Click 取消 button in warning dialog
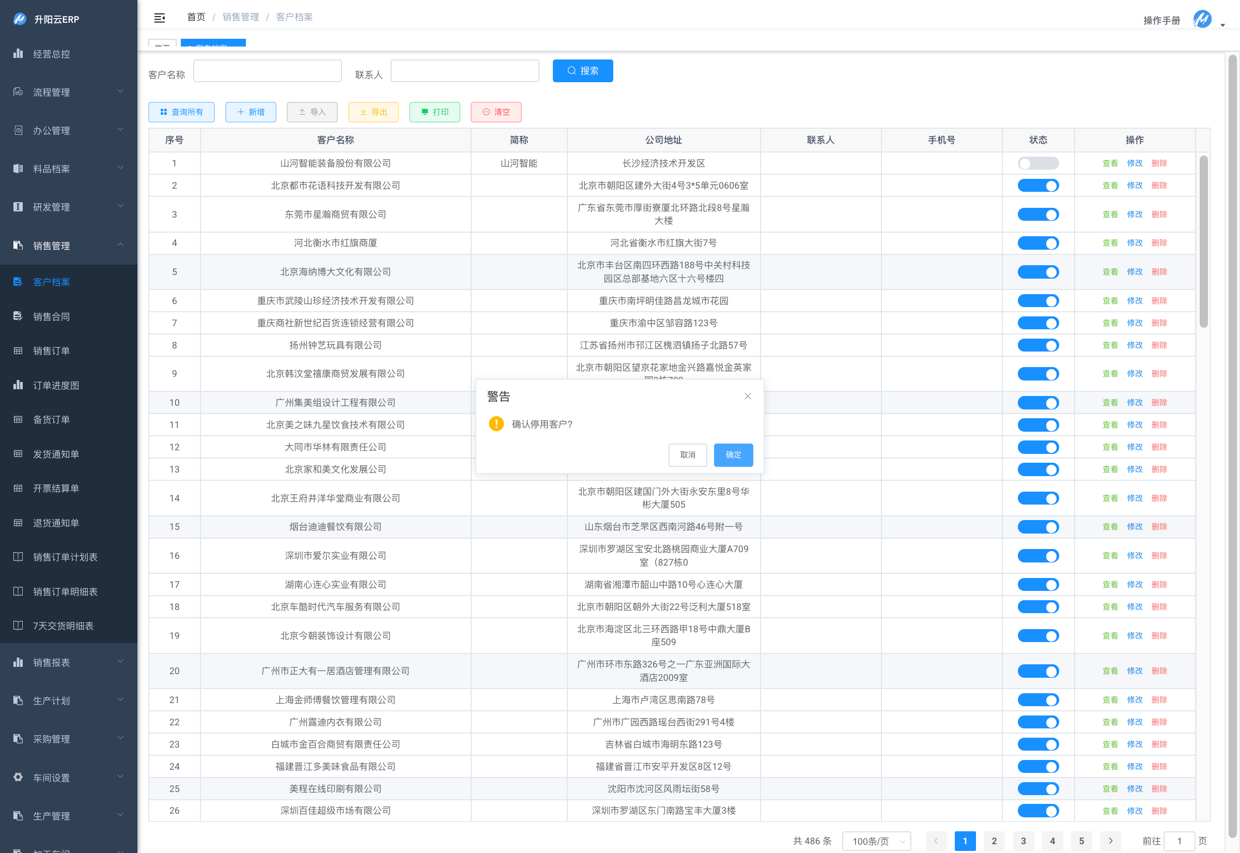This screenshot has width=1240, height=853. (x=687, y=455)
